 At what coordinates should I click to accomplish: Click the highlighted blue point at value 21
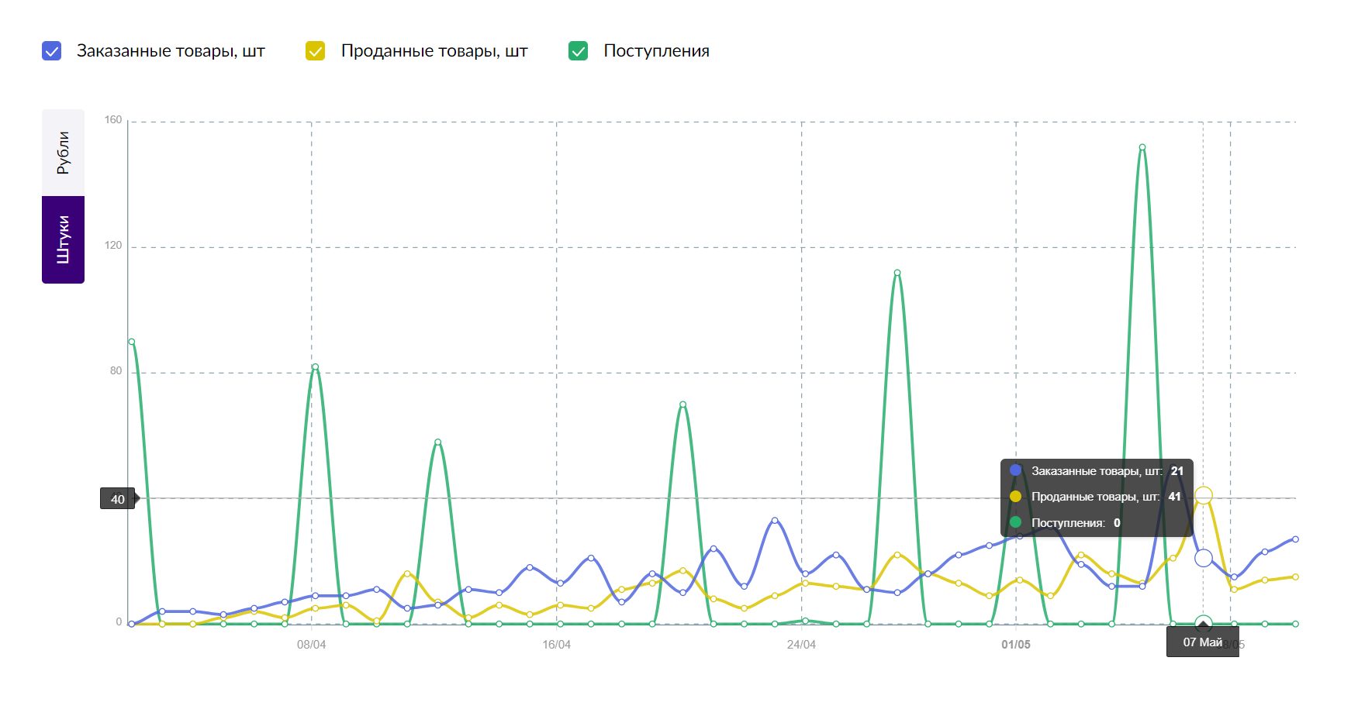1203,558
